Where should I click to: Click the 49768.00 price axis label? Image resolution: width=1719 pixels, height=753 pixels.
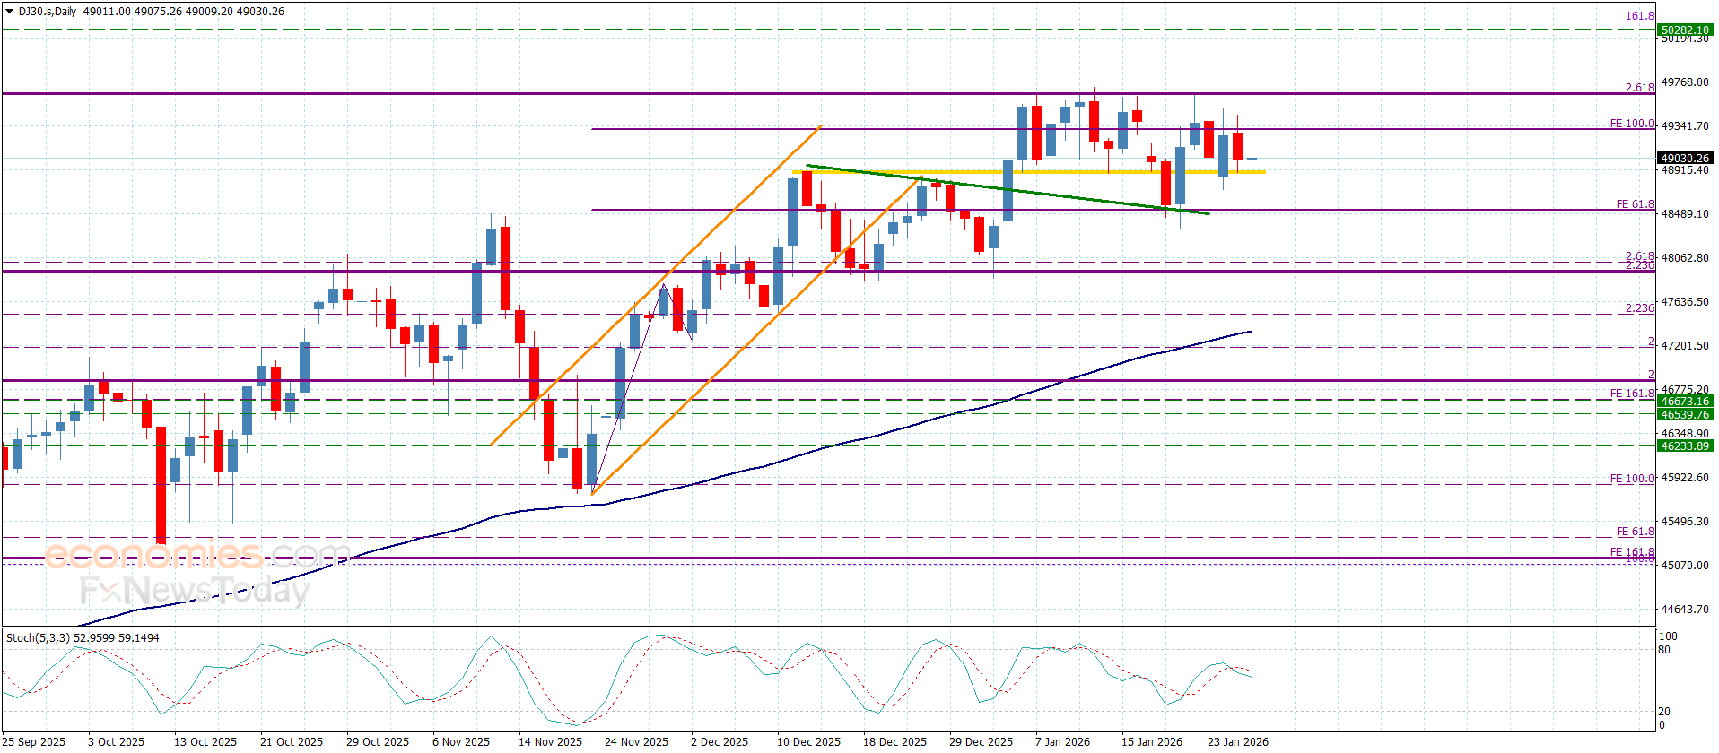click(1685, 82)
